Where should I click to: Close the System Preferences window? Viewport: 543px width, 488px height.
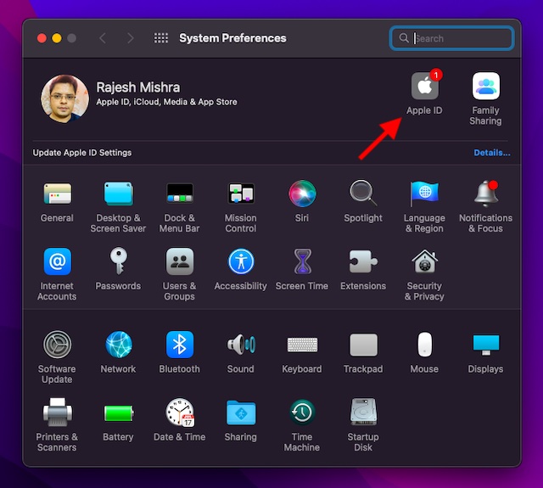(42, 38)
